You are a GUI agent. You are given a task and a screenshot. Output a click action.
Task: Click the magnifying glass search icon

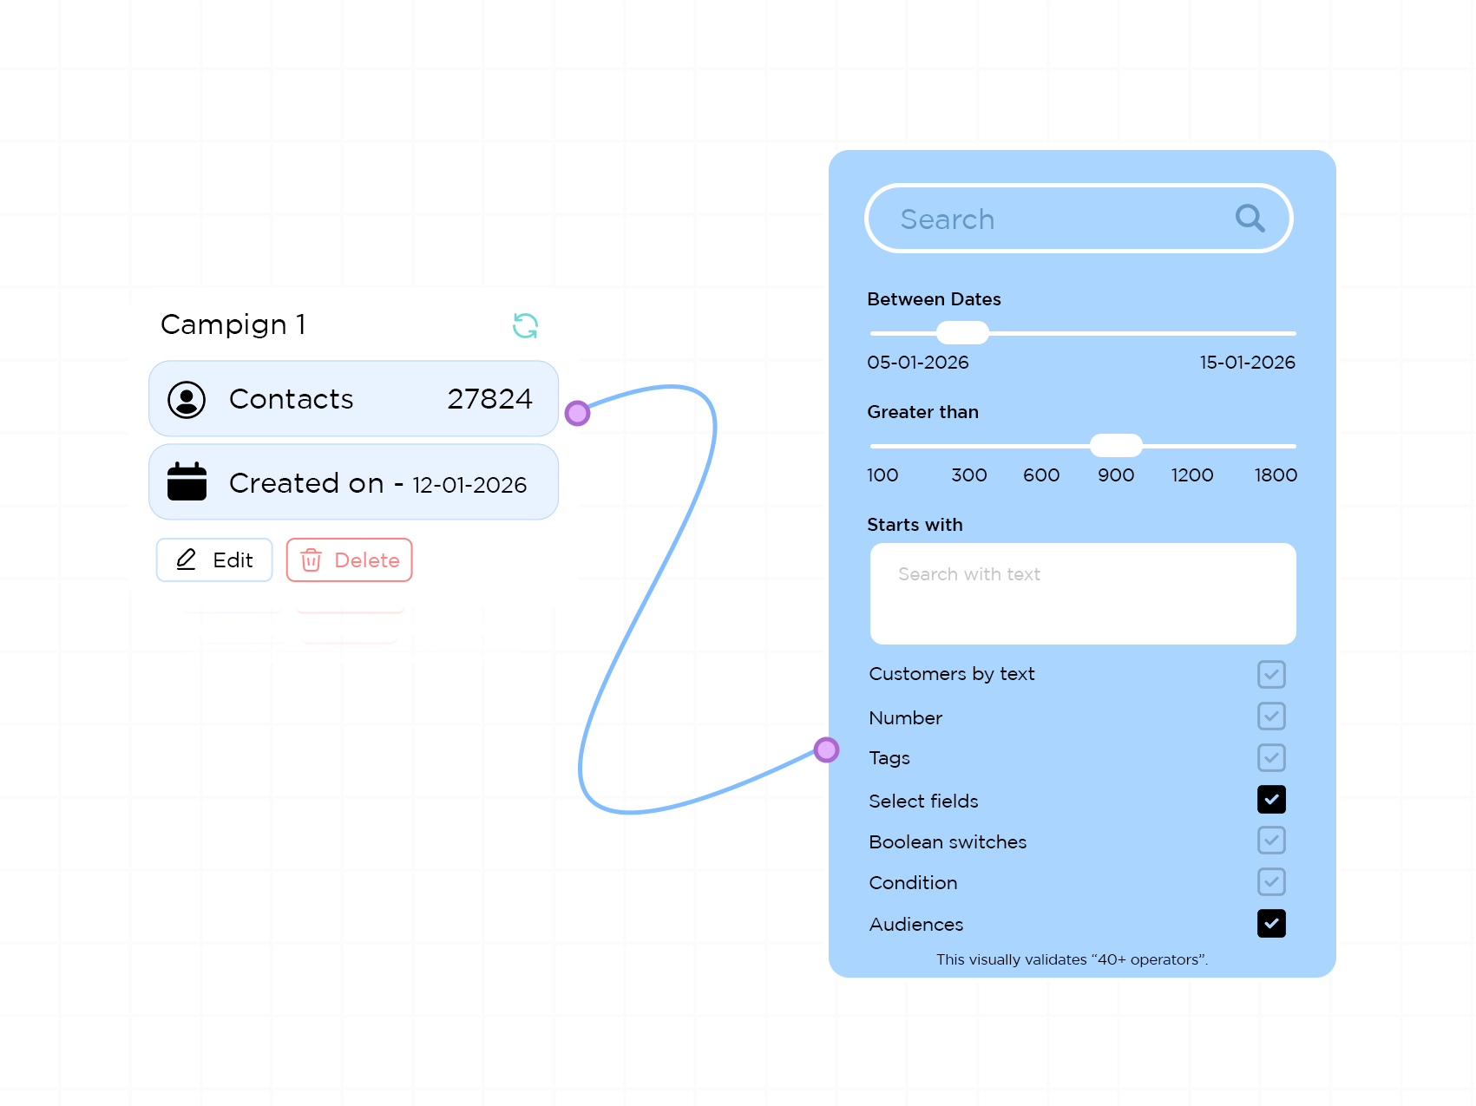[x=1250, y=219]
